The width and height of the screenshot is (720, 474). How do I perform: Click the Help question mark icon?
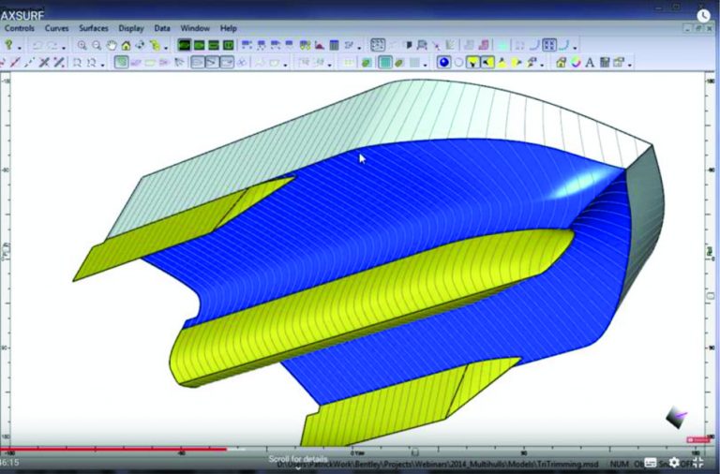[x=8, y=45]
